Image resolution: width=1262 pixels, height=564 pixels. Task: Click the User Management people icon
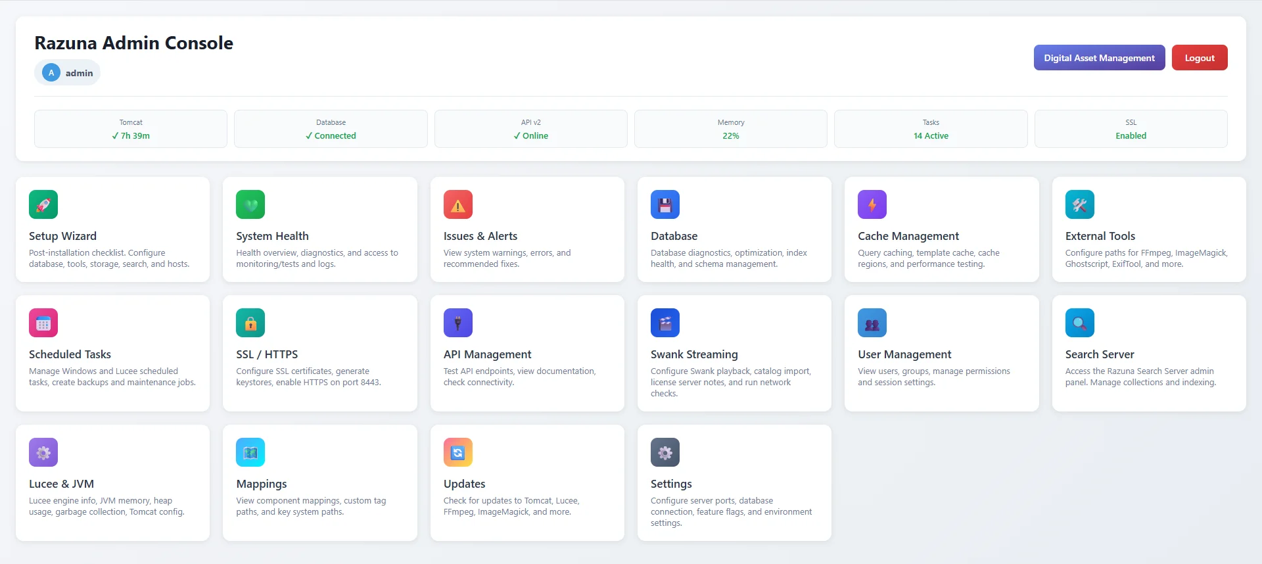pyautogui.click(x=872, y=323)
